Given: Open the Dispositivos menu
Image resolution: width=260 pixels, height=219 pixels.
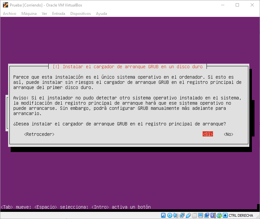Looking at the screenshot, I should 80,14.
